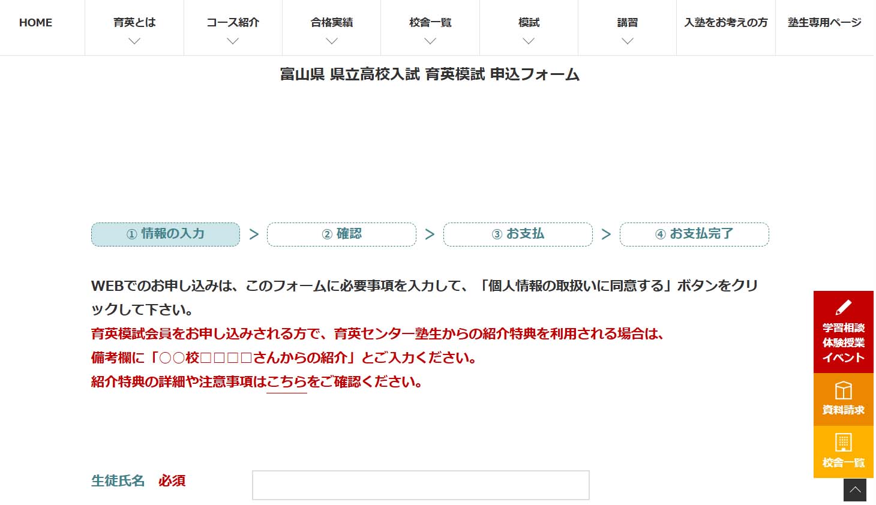876x505 pixels.
Task: Click the building icon for 校舎一覧
Action: tap(843, 443)
